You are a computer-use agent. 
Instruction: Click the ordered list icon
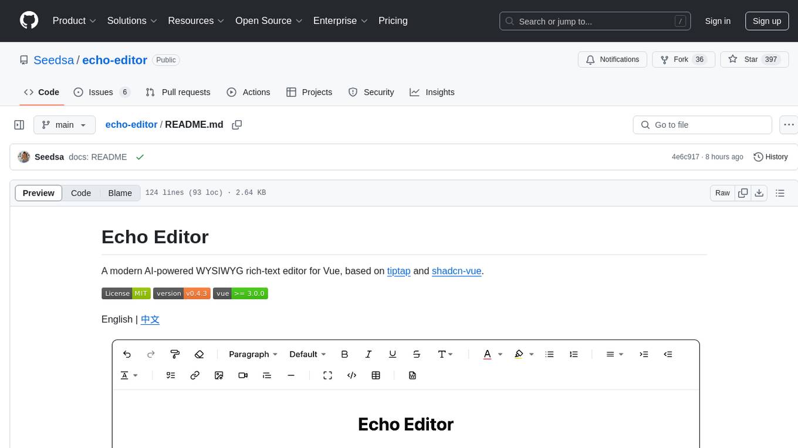pyautogui.click(x=573, y=354)
